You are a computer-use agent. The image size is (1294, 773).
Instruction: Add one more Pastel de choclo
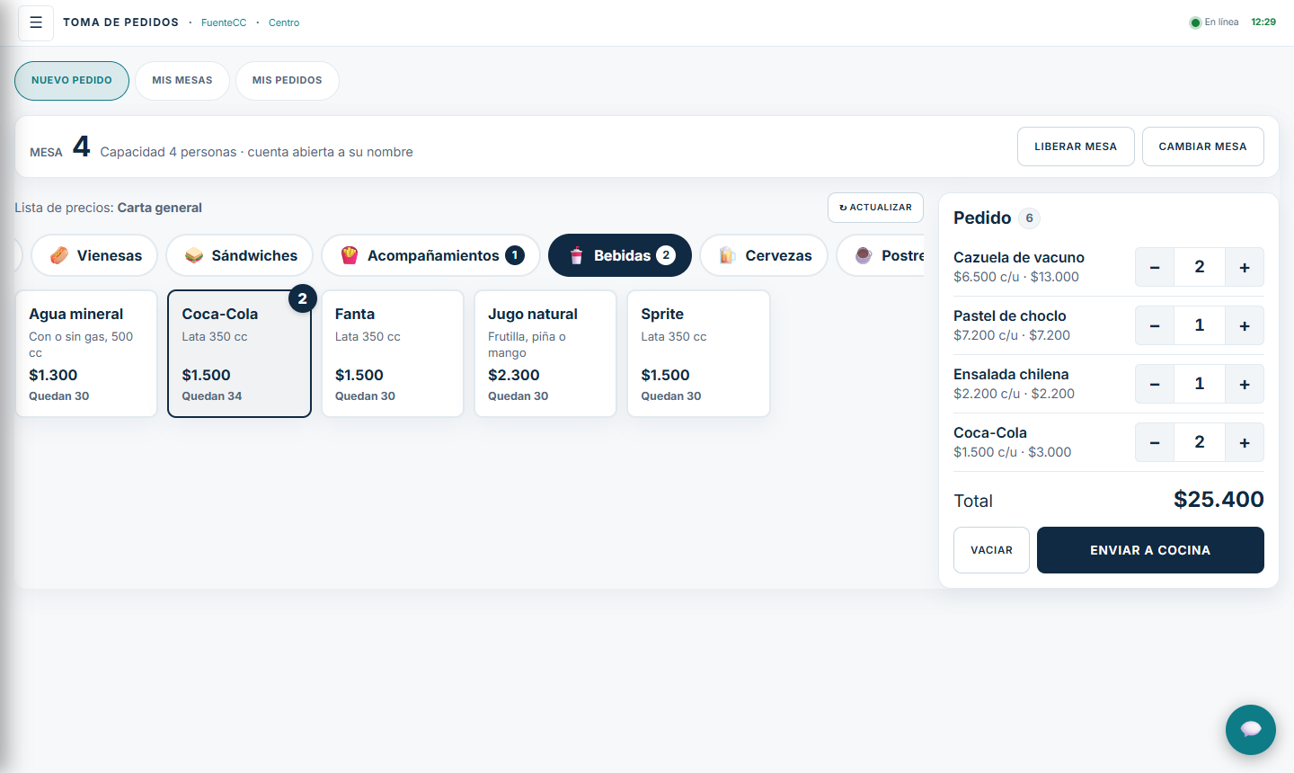pyautogui.click(x=1245, y=325)
